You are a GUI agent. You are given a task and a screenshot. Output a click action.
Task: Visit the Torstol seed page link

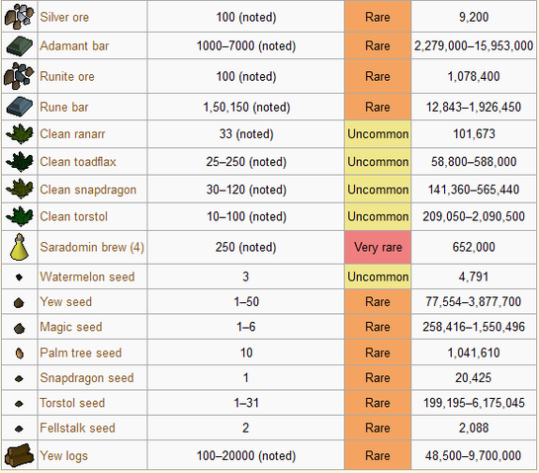(72, 403)
